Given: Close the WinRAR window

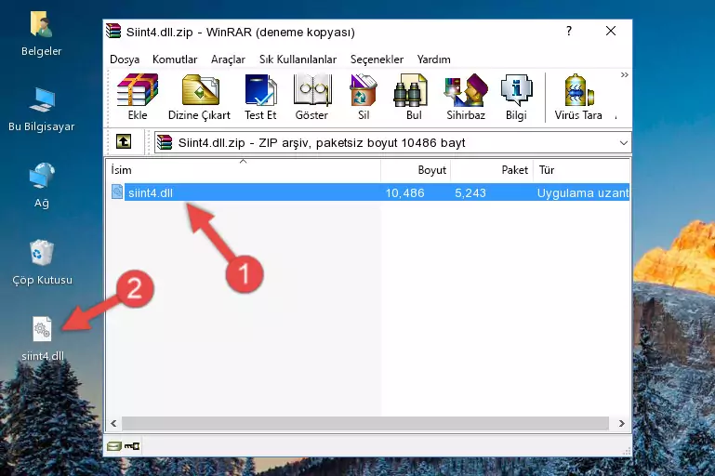Looking at the screenshot, I should tap(611, 31).
